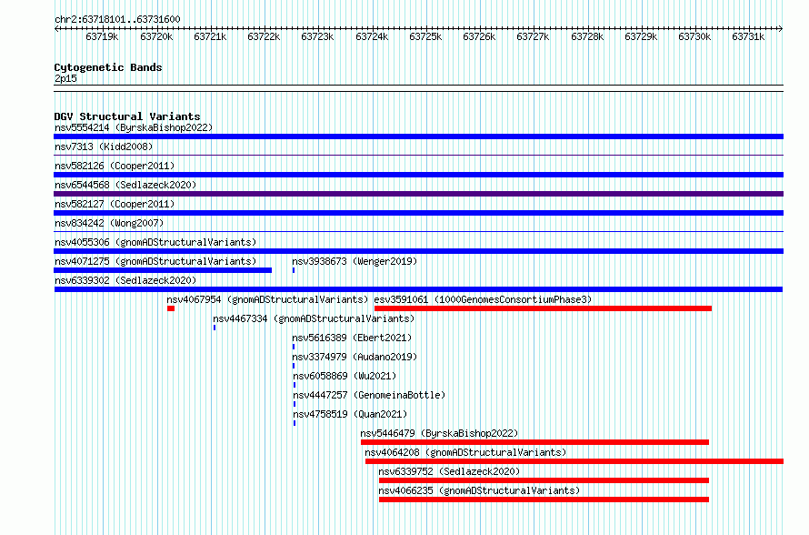Screen dimensions: 809x535
Task: Click the 2p15 cytogenetic band line
Action: (418, 88)
